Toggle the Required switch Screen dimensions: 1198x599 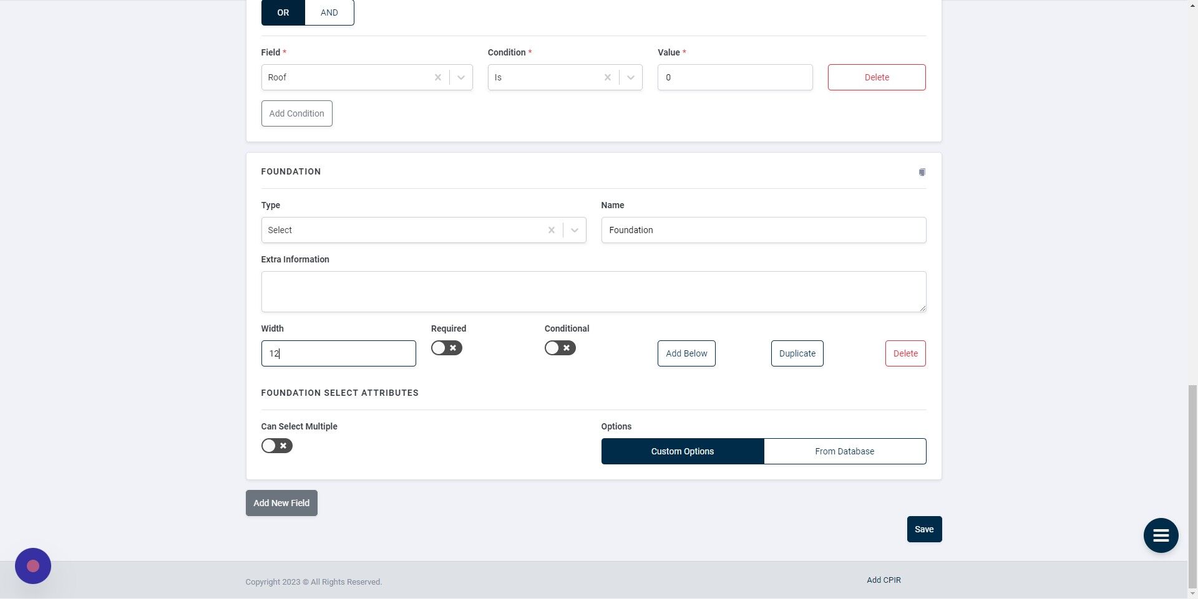point(447,348)
